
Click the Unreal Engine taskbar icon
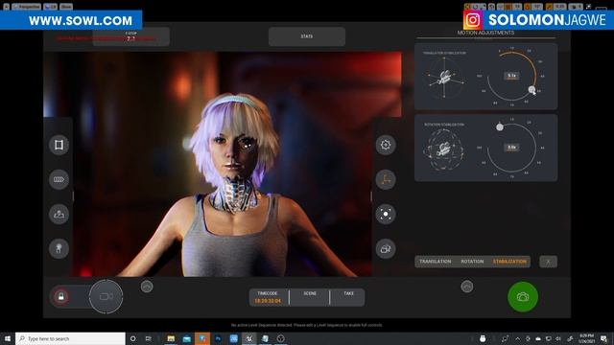pyautogui.click(x=249, y=338)
